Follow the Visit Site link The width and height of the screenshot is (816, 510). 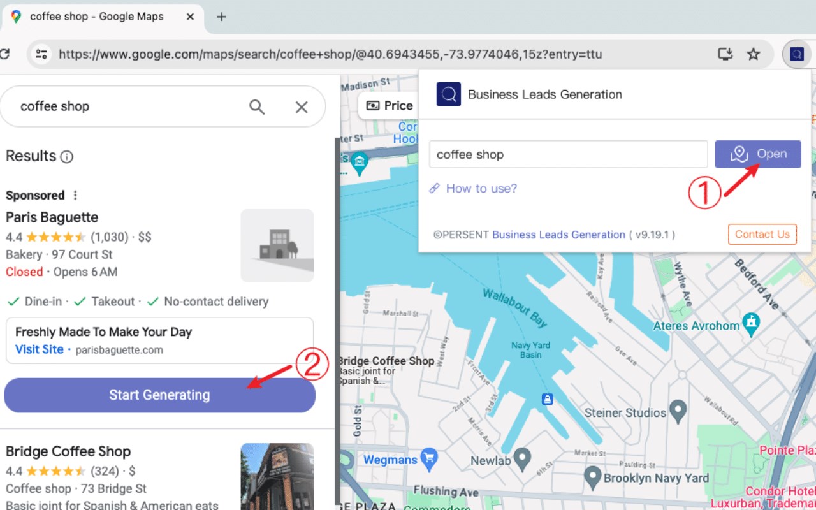click(40, 349)
